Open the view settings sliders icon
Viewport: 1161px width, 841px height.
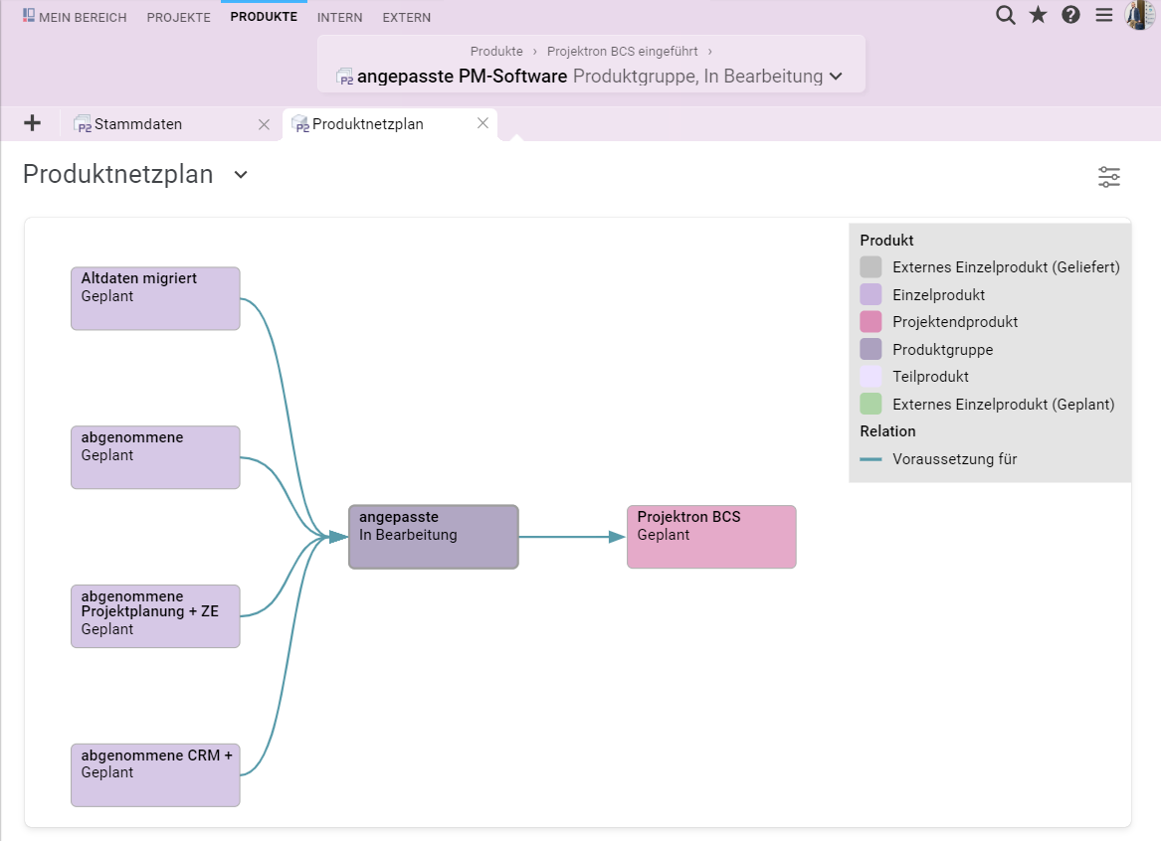pos(1108,177)
